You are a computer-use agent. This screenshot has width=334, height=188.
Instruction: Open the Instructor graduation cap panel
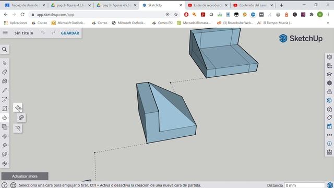pyautogui.click(x=329, y=74)
